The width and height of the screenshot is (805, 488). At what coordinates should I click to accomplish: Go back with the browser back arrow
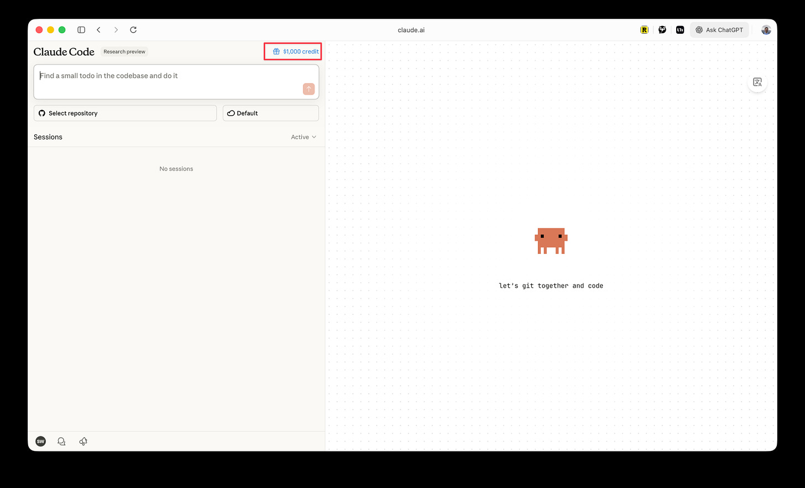coord(98,30)
